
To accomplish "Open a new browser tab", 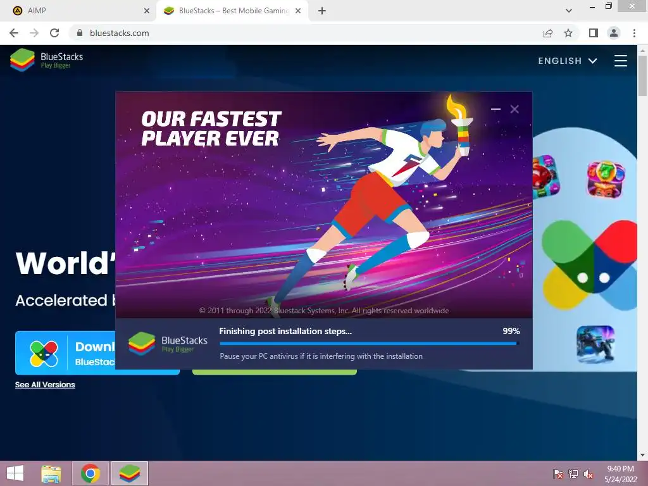I will [x=322, y=11].
